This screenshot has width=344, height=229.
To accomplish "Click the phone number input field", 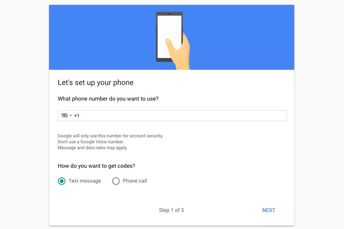I will [x=172, y=115].
